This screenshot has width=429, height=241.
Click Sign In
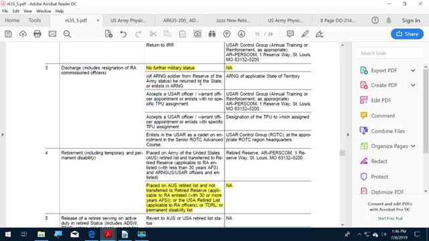[411, 21]
